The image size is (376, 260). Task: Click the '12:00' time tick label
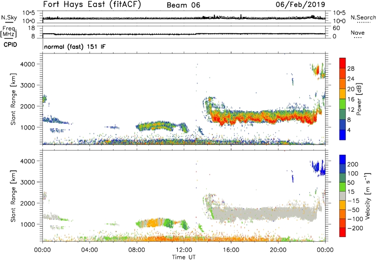click(x=184, y=250)
